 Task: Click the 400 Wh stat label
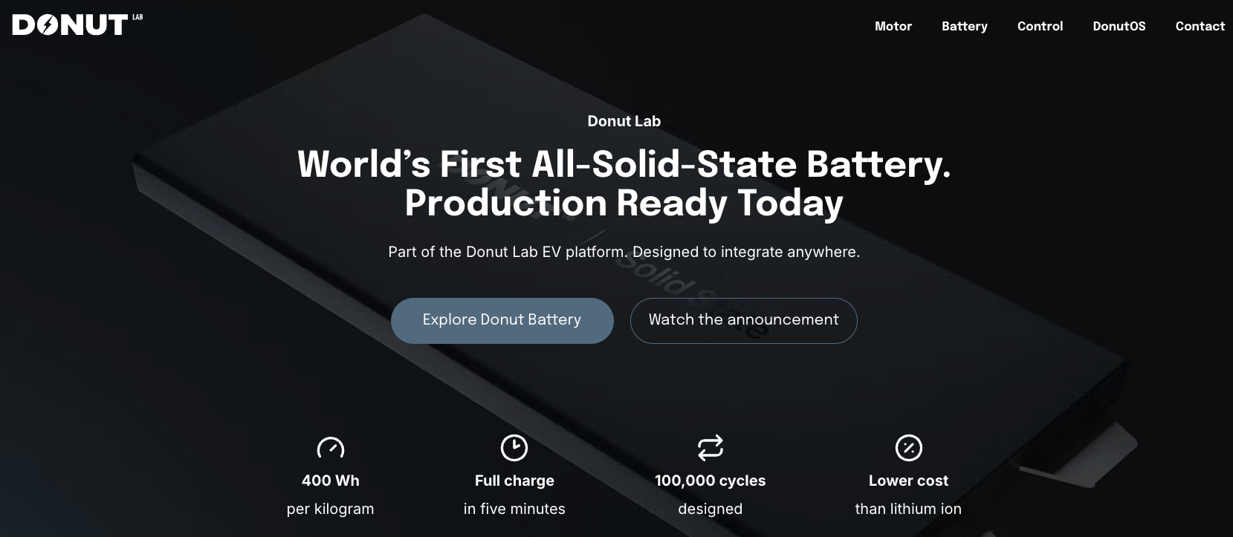coord(331,481)
